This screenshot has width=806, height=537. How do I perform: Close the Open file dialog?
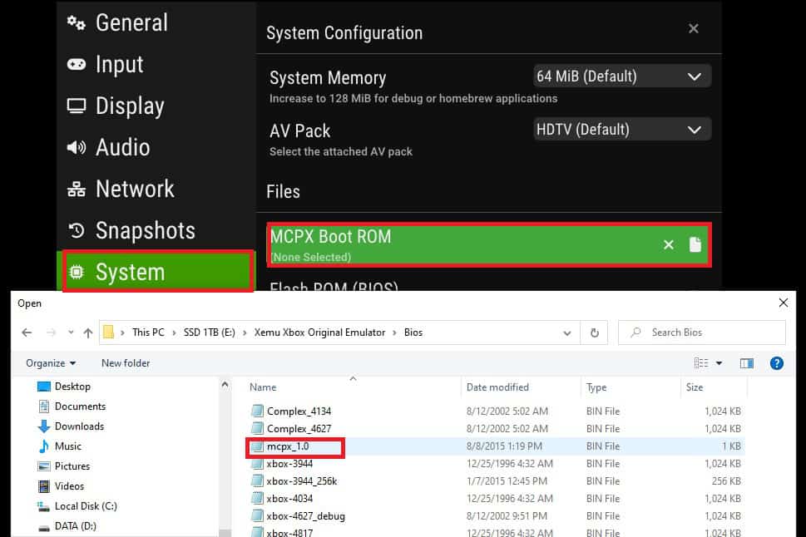(784, 303)
